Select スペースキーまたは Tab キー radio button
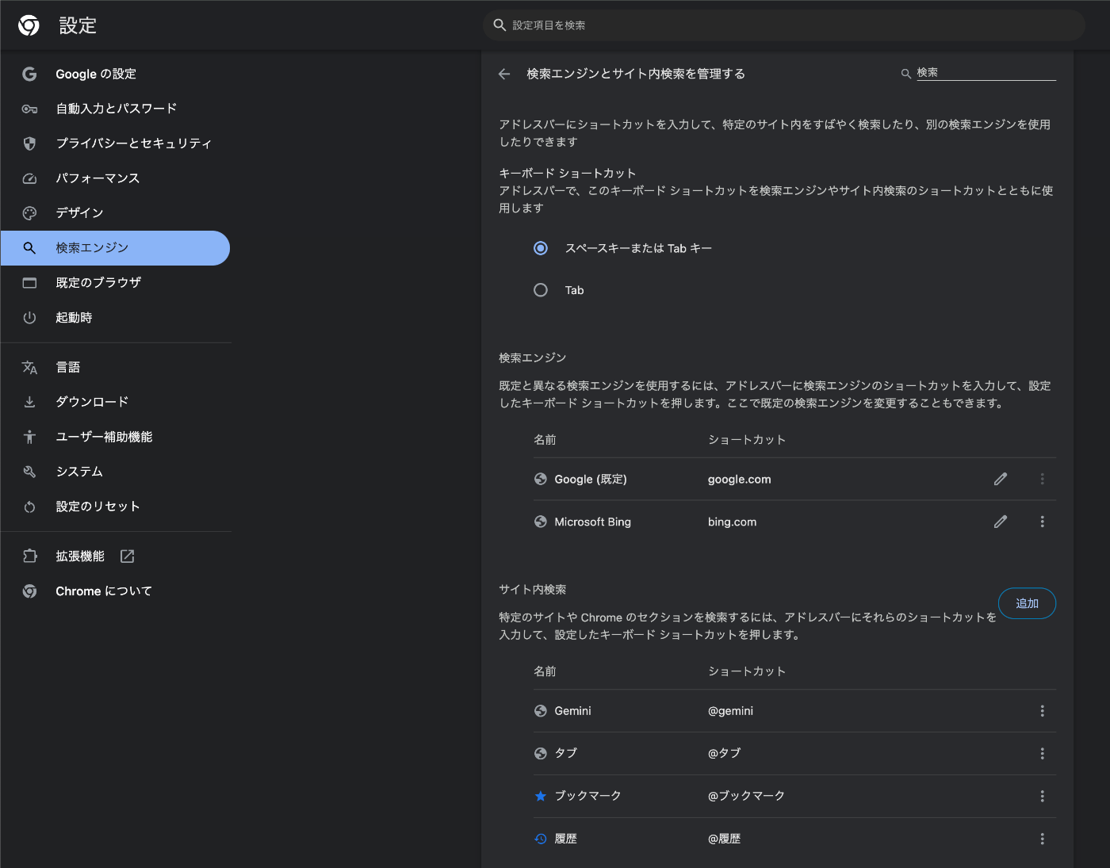This screenshot has width=1110, height=868. tap(541, 248)
